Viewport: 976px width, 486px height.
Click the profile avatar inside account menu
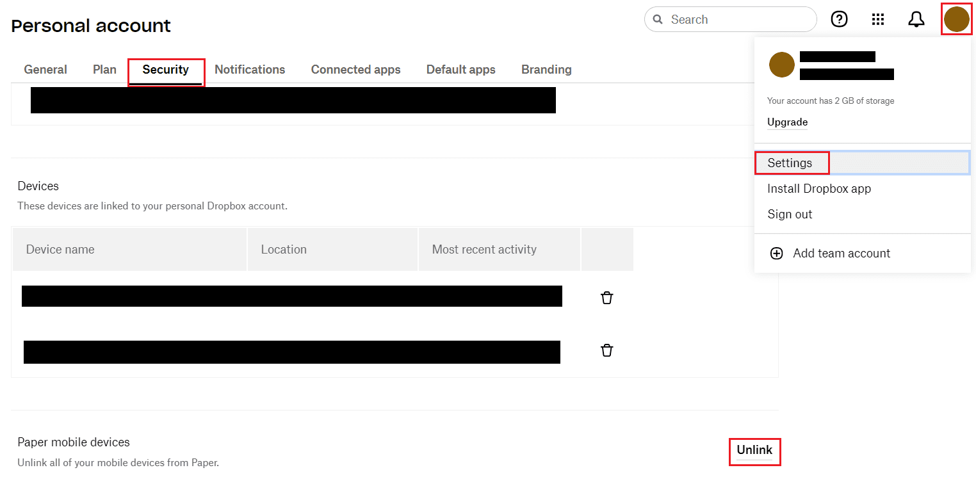coord(781,65)
